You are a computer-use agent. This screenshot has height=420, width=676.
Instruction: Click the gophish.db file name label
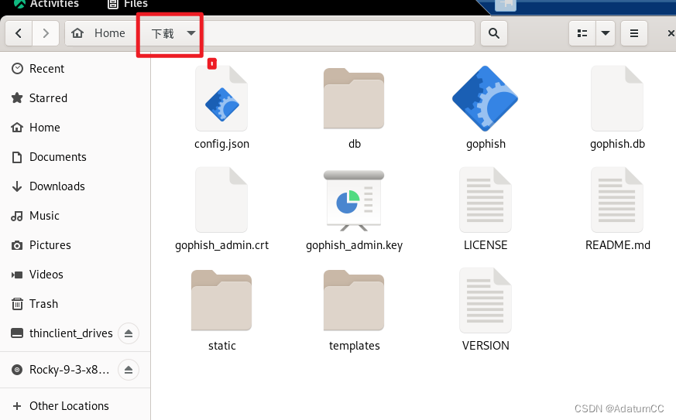click(617, 144)
